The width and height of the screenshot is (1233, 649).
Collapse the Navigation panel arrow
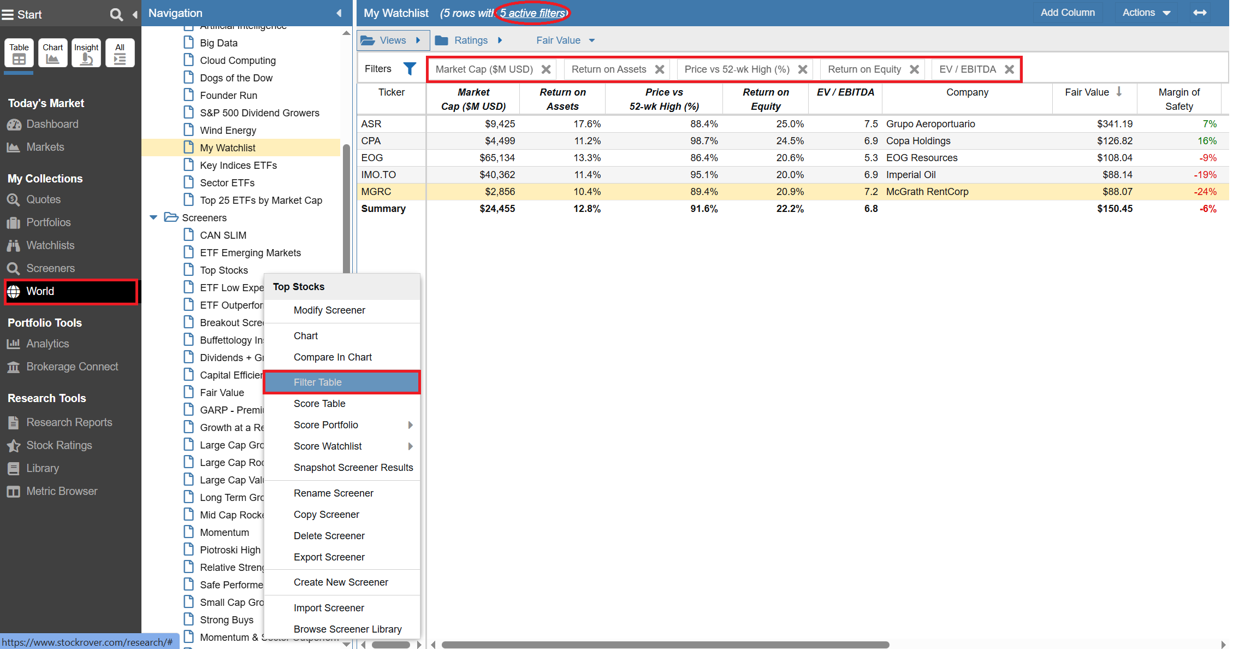pyautogui.click(x=339, y=13)
